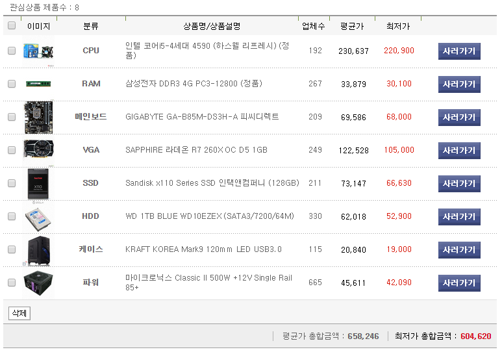Click the 평균가 column header
Image resolution: width=502 pixels, height=354 pixels.
click(352, 26)
